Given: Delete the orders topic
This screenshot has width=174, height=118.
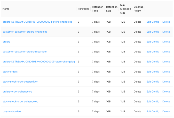Looking at the screenshot, I should 166,42.
